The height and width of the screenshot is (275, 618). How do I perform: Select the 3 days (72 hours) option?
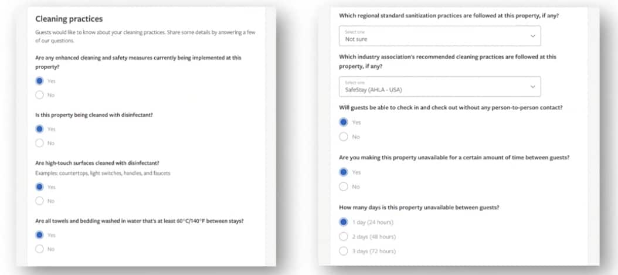pos(344,251)
